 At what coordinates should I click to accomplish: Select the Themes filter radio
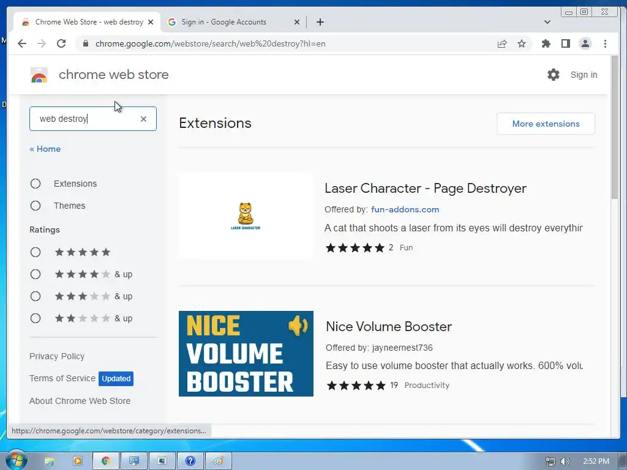pos(36,206)
